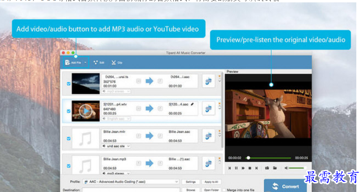
Task: Select the night sky video thumbnail
Action: pos(85,84)
